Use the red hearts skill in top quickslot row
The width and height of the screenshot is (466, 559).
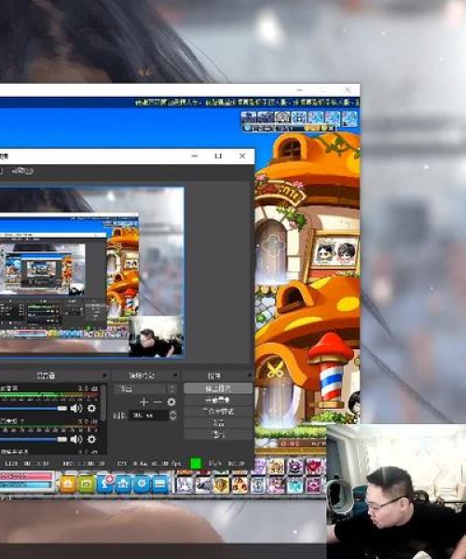pos(314,467)
